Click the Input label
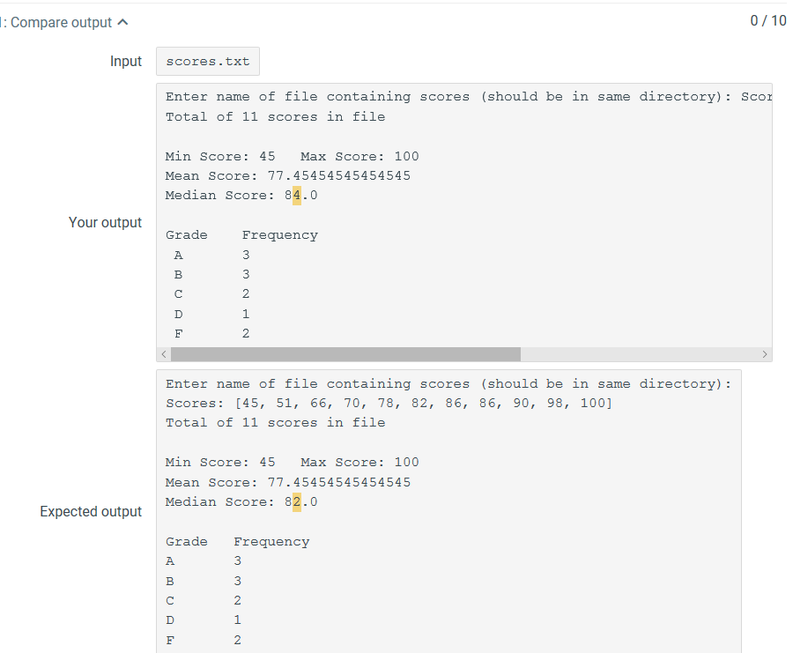This screenshot has width=793, height=653. pyautogui.click(x=126, y=61)
